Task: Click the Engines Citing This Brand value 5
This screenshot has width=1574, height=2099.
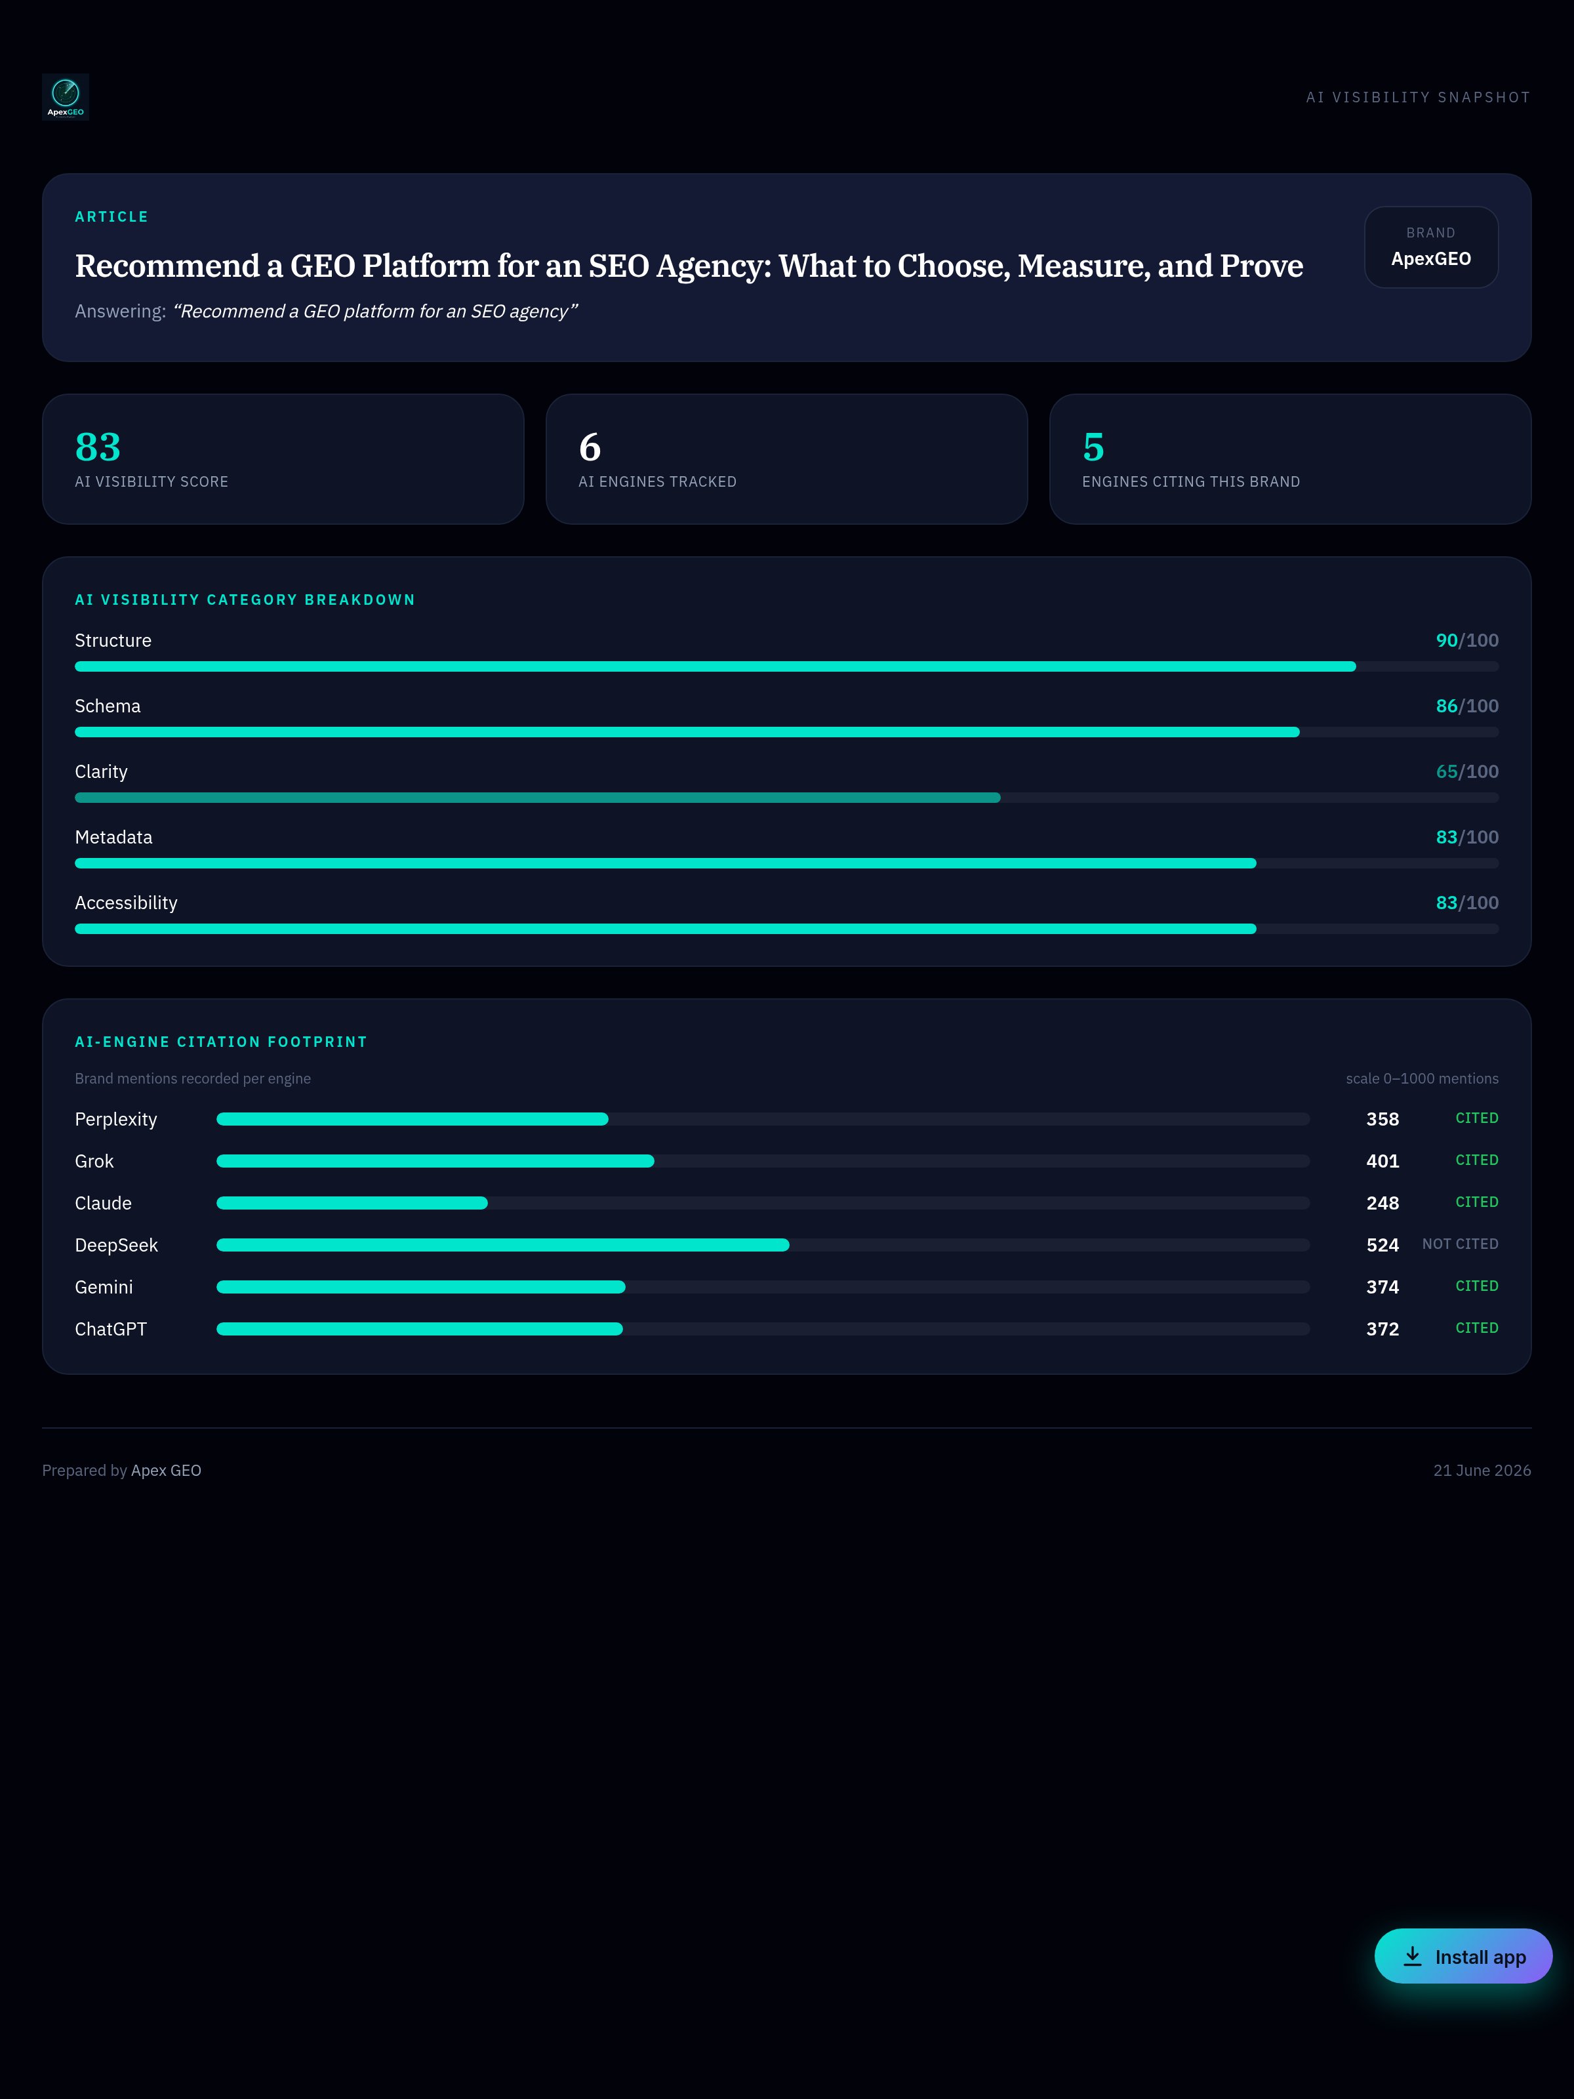Action: point(1093,447)
